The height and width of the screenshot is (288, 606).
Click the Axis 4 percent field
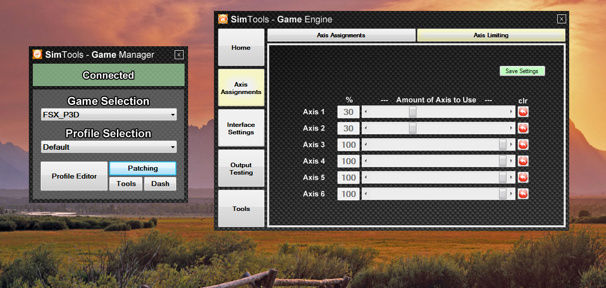tap(348, 161)
